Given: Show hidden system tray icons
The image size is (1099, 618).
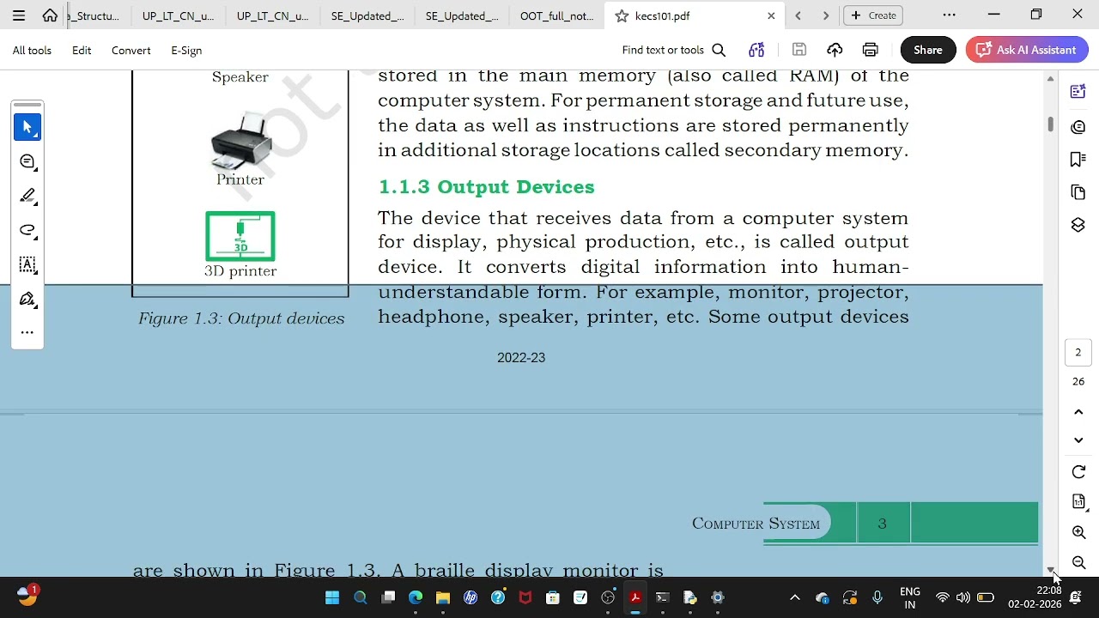Looking at the screenshot, I should [794, 597].
